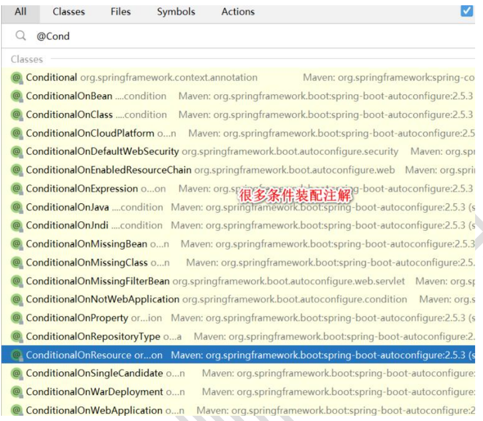Choose the ConditionalOnJndi result
Screen dimensions: 483x421
pyautogui.click(x=238, y=226)
